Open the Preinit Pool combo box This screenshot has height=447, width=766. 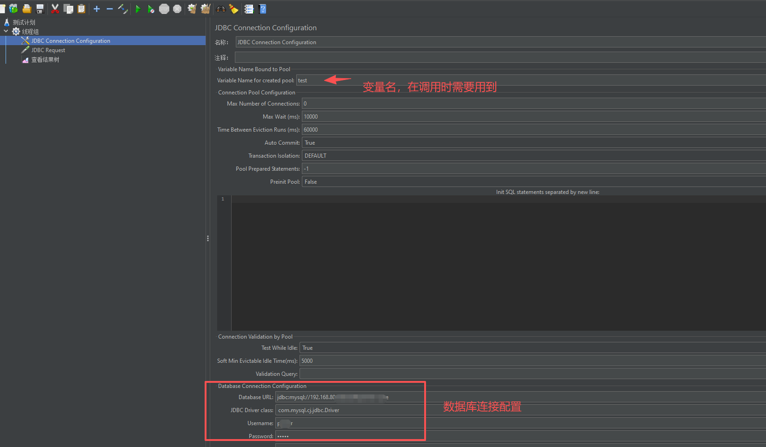(534, 182)
